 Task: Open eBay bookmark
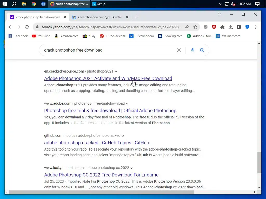coord(89,36)
